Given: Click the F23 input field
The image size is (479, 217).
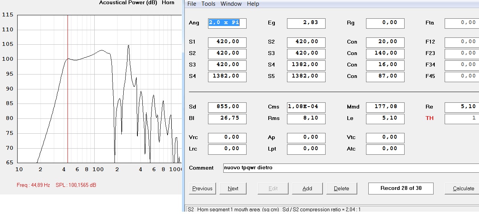Looking at the screenshot, I should (x=462, y=53).
